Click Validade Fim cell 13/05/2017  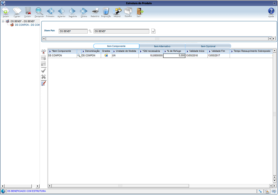point(218,55)
